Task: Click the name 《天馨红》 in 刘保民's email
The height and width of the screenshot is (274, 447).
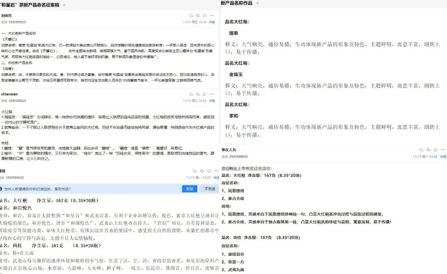Action: 10,39
